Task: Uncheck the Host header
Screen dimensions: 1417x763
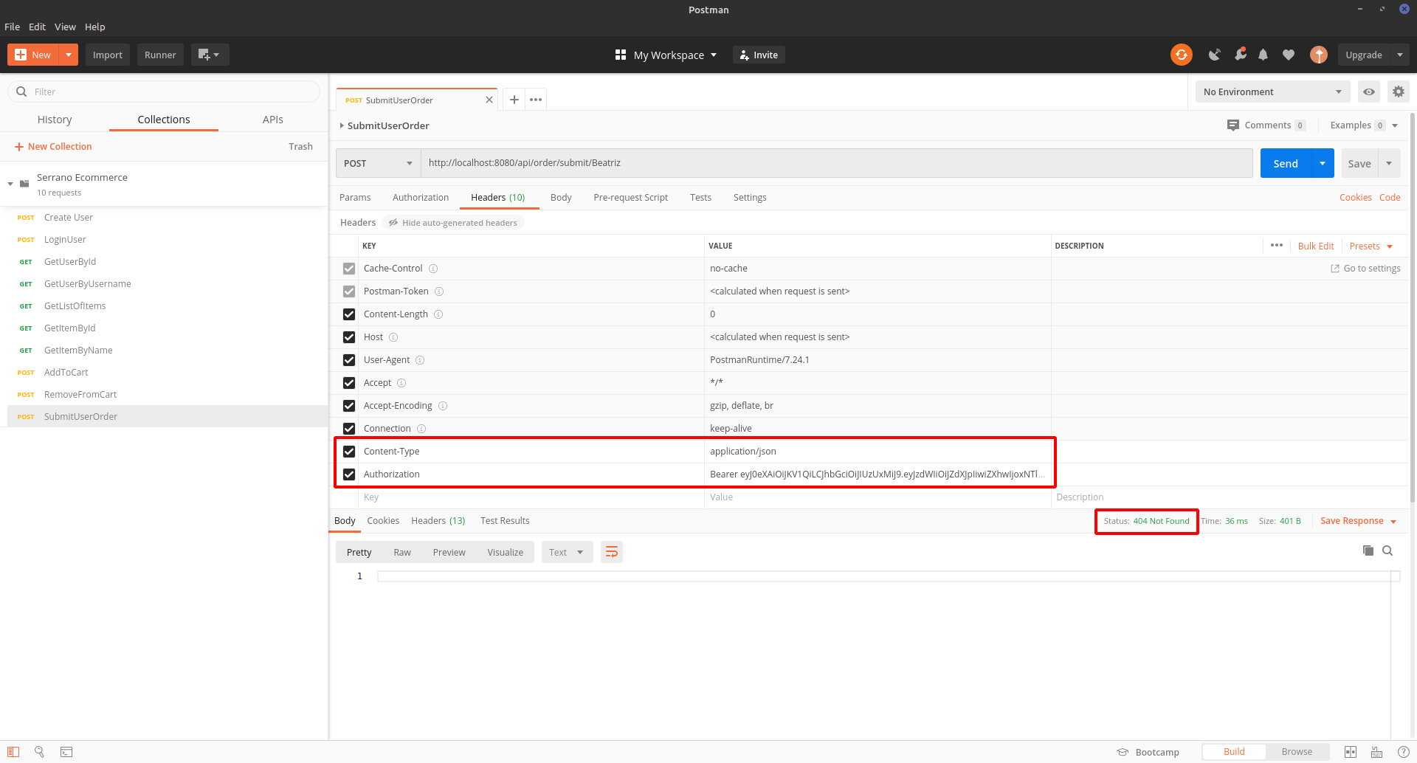Action: click(x=349, y=337)
